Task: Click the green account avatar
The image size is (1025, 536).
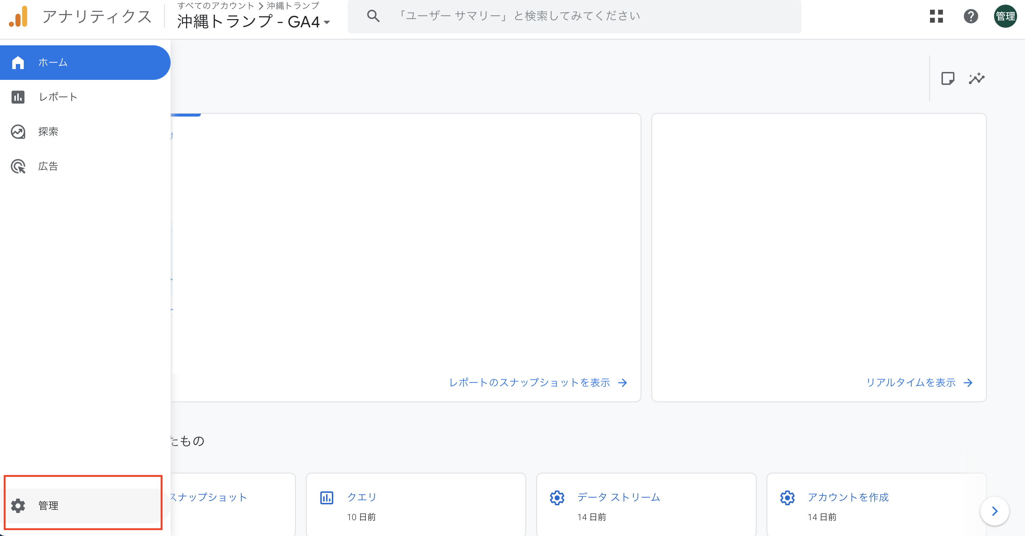Action: pos(1005,16)
